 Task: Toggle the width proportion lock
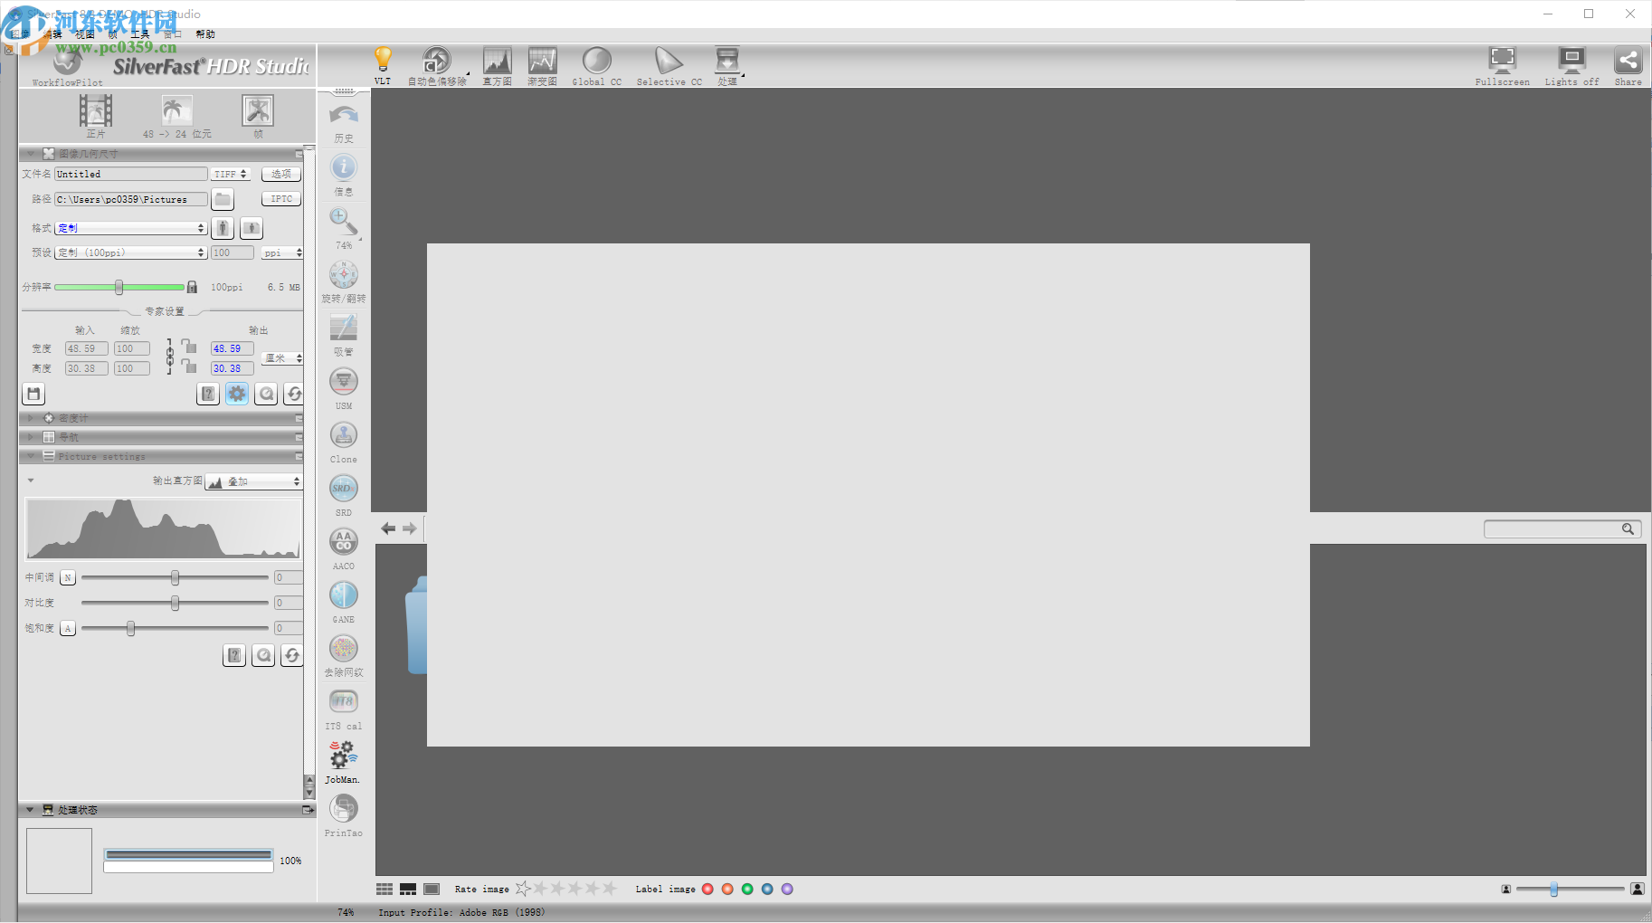pyautogui.click(x=189, y=347)
